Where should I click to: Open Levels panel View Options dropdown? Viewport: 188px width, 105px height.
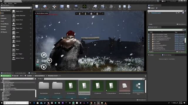coord(181,24)
